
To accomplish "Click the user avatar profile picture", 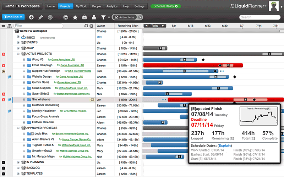I will pyautogui.click(x=274, y=6).
